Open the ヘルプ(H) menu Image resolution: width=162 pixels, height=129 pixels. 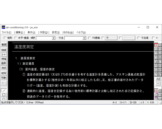click(x=81, y=33)
